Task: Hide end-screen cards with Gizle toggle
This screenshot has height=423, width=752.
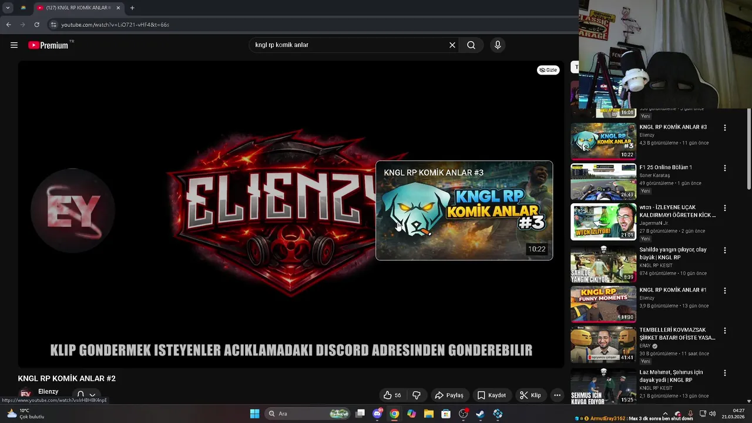Action: pyautogui.click(x=548, y=70)
